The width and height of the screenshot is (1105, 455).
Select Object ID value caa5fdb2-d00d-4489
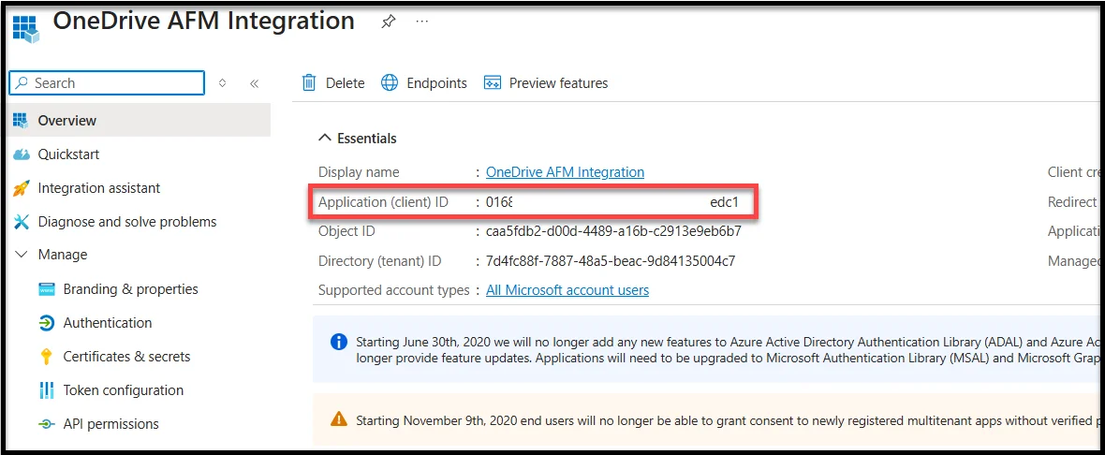[613, 232]
